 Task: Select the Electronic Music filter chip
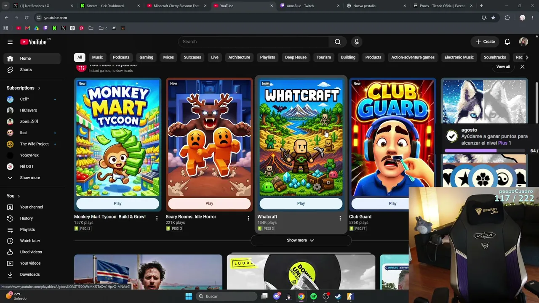click(x=459, y=57)
